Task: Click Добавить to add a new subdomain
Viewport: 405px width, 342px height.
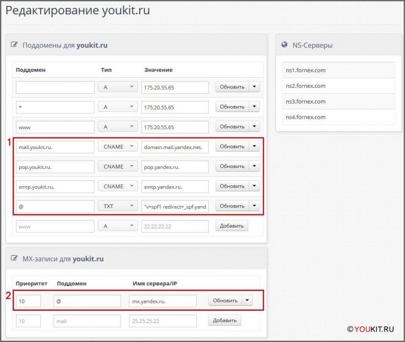Action: [x=232, y=226]
